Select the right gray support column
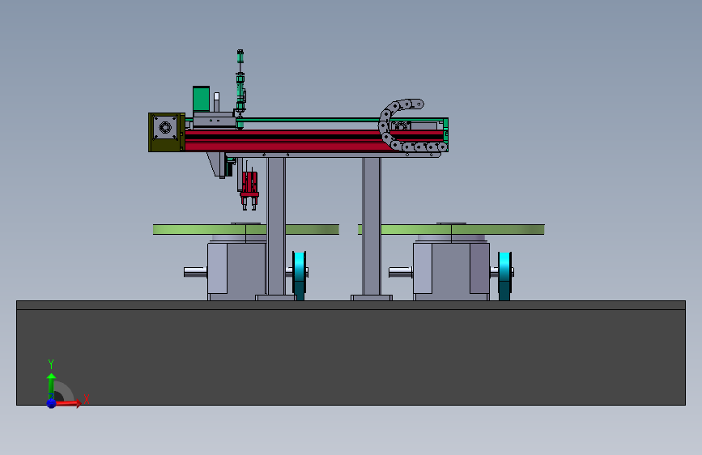This screenshot has height=455, width=702. pos(372,226)
